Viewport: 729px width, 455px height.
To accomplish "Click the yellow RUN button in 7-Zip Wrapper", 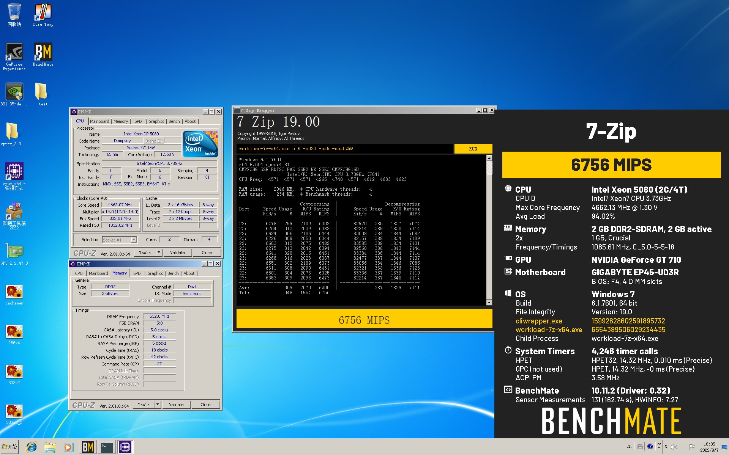I will (473, 149).
